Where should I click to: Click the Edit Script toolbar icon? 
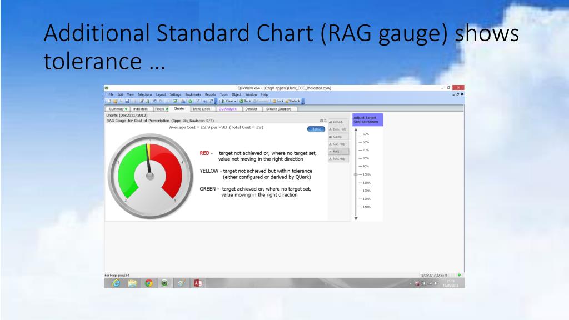click(x=142, y=101)
